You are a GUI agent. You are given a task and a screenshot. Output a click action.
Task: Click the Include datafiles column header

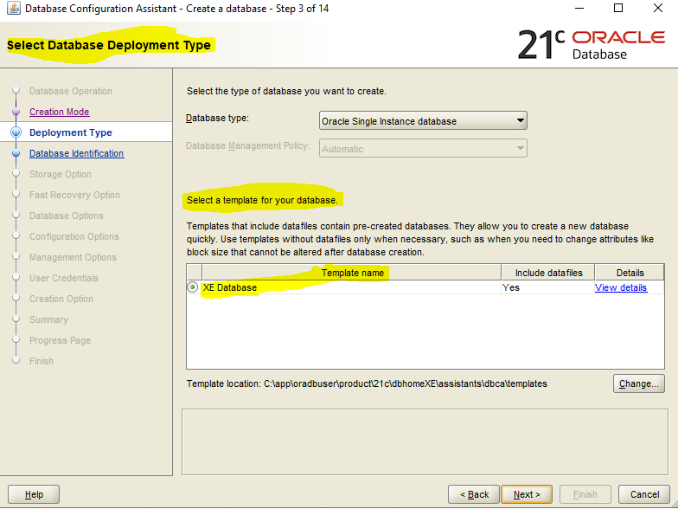pyautogui.click(x=548, y=273)
